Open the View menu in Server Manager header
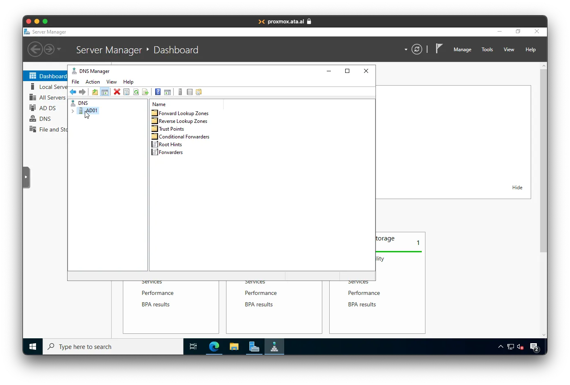The width and height of the screenshot is (570, 385). coord(509,50)
